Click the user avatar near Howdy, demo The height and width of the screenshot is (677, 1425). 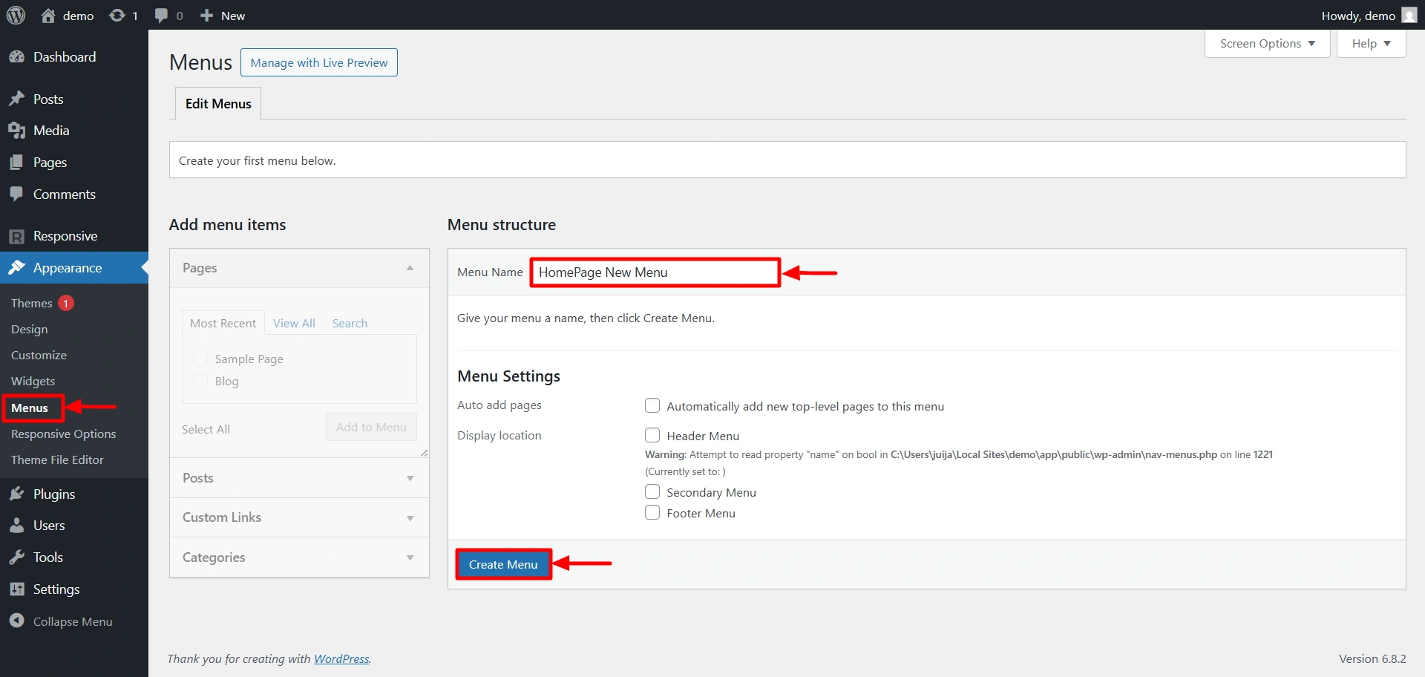[x=1409, y=16]
